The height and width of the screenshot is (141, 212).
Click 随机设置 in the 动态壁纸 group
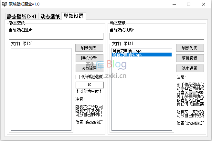pos(190,58)
